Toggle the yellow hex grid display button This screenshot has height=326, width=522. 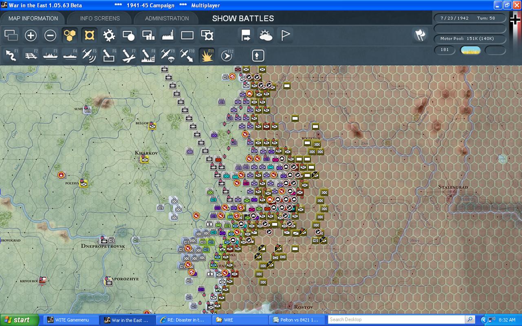(x=70, y=35)
